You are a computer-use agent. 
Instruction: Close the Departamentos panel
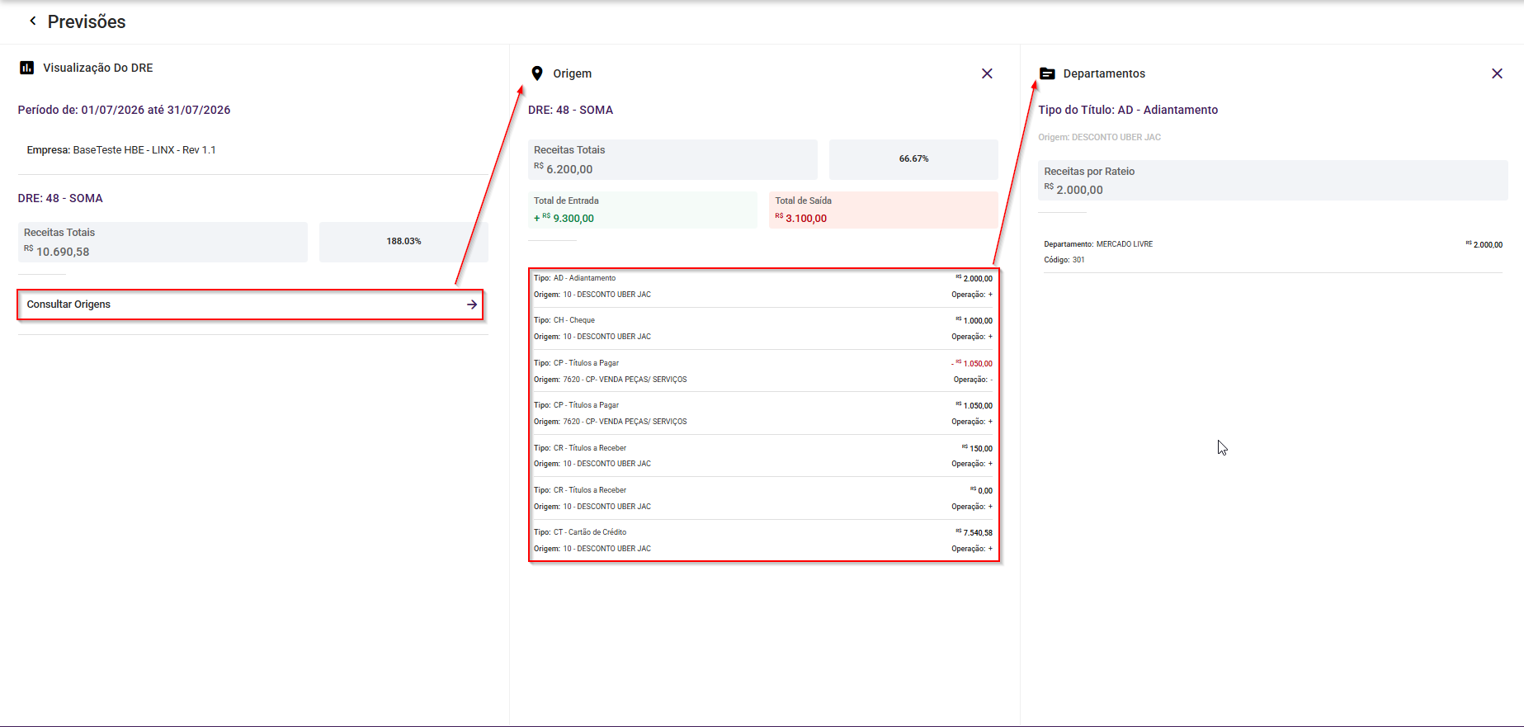point(1497,73)
